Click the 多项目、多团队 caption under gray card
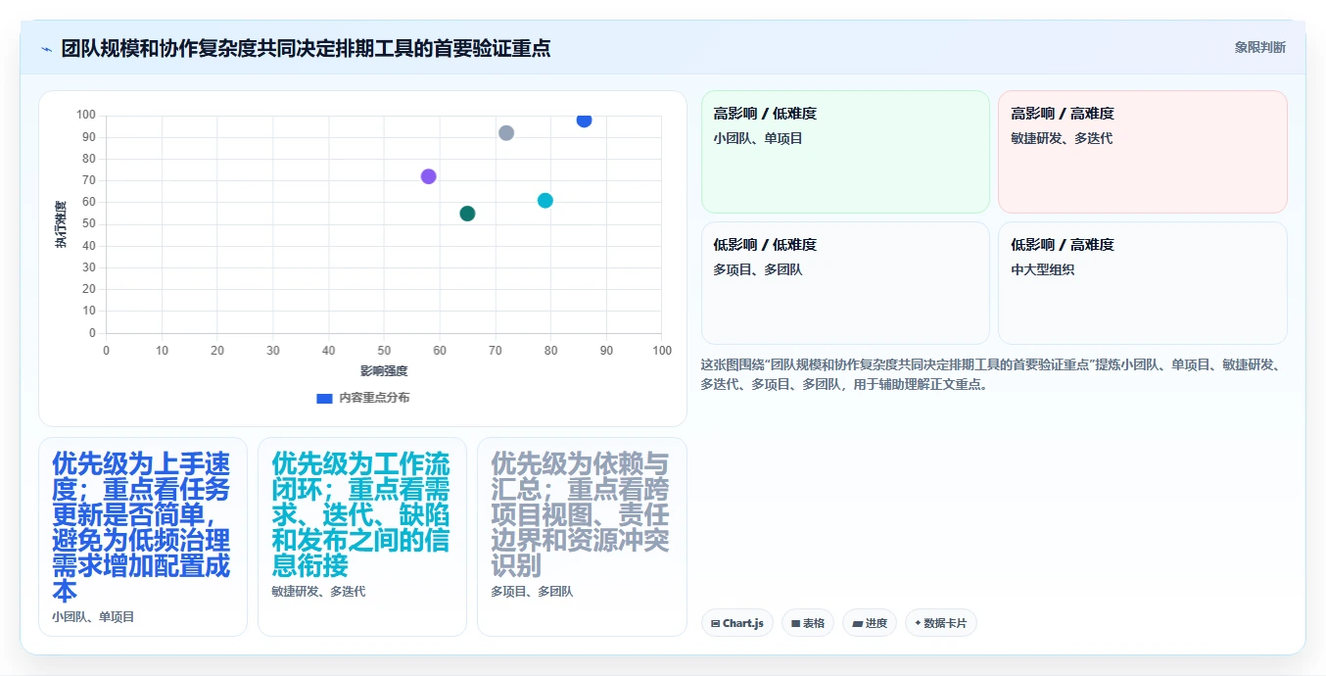Screen dimensions: 1326x676 click(532, 592)
